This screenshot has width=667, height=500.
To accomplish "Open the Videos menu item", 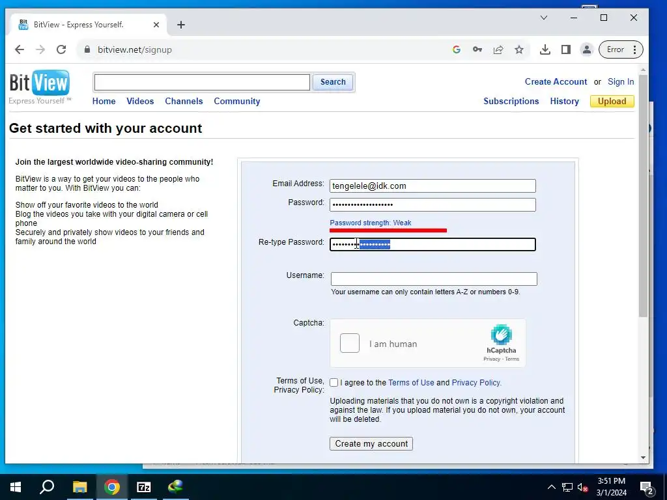I will pos(140,101).
